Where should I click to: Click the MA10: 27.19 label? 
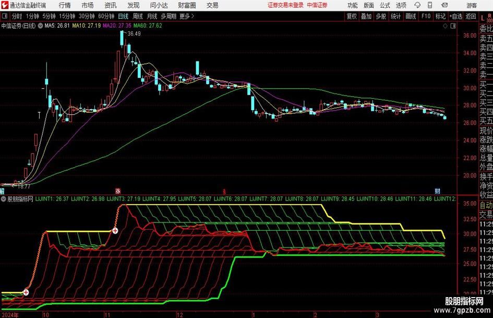[87, 26]
